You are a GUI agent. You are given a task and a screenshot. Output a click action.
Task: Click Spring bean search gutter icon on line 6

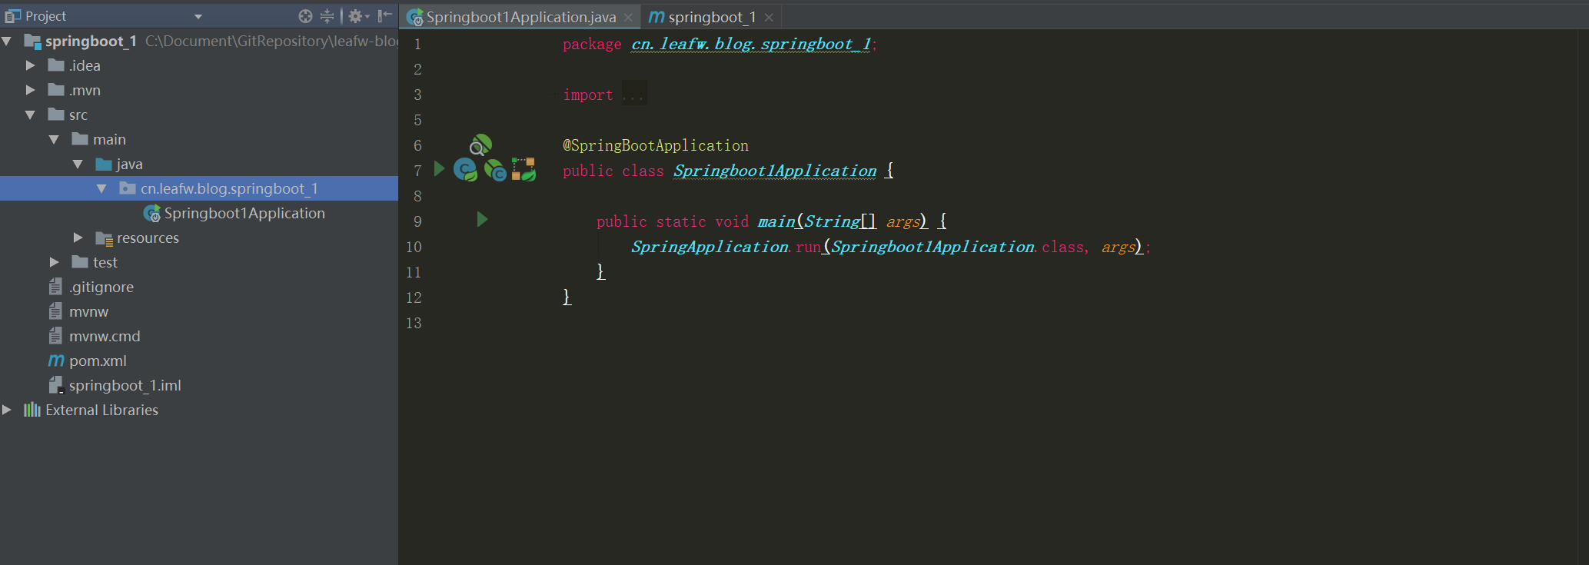pos(481,145)
